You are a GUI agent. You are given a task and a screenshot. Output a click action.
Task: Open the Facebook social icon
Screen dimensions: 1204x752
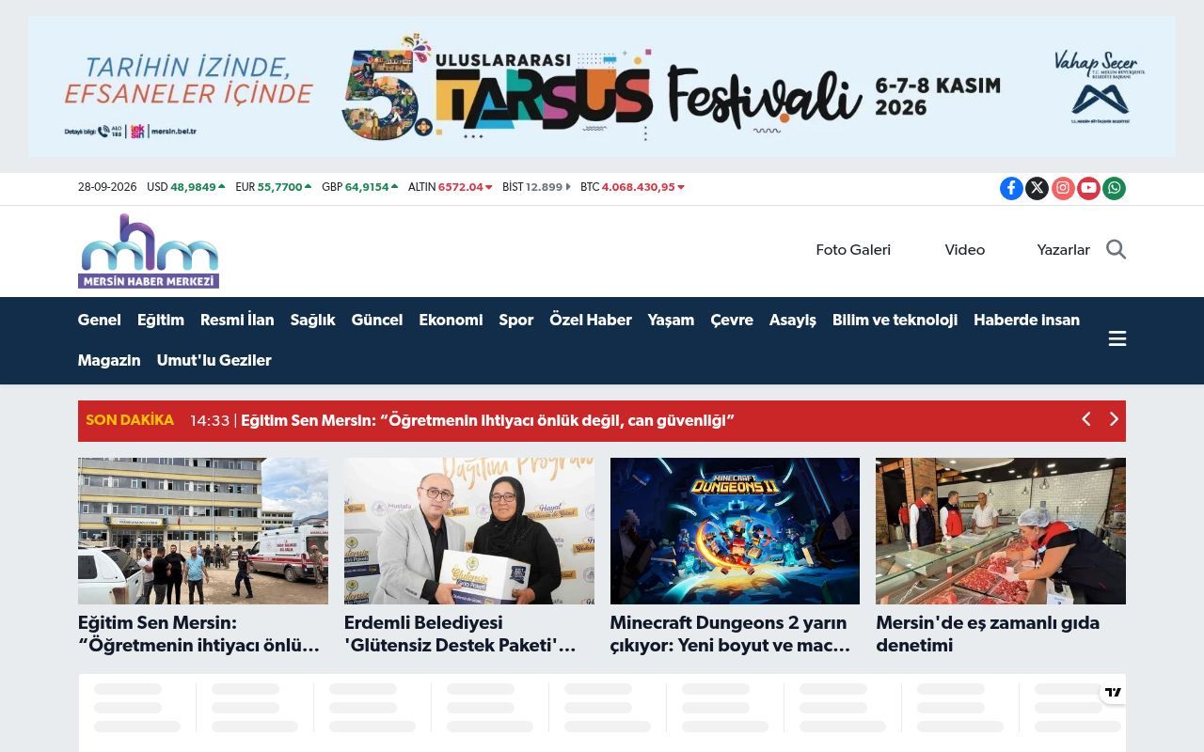(x=1011, y=188)
